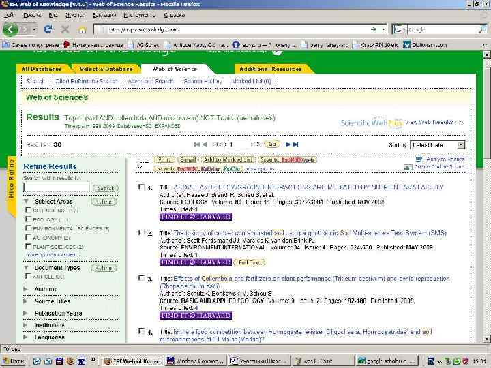Open Windows Commander from the taskbar
The image size is (491, 368).
[196, 361]
